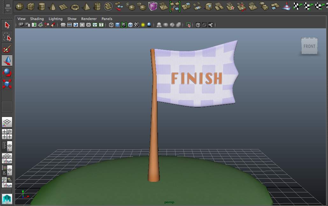Click the persp camera label

(x=170, y=202)
